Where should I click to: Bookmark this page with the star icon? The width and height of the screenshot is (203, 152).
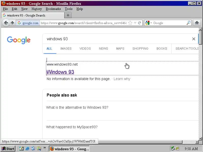click(130, 23)
